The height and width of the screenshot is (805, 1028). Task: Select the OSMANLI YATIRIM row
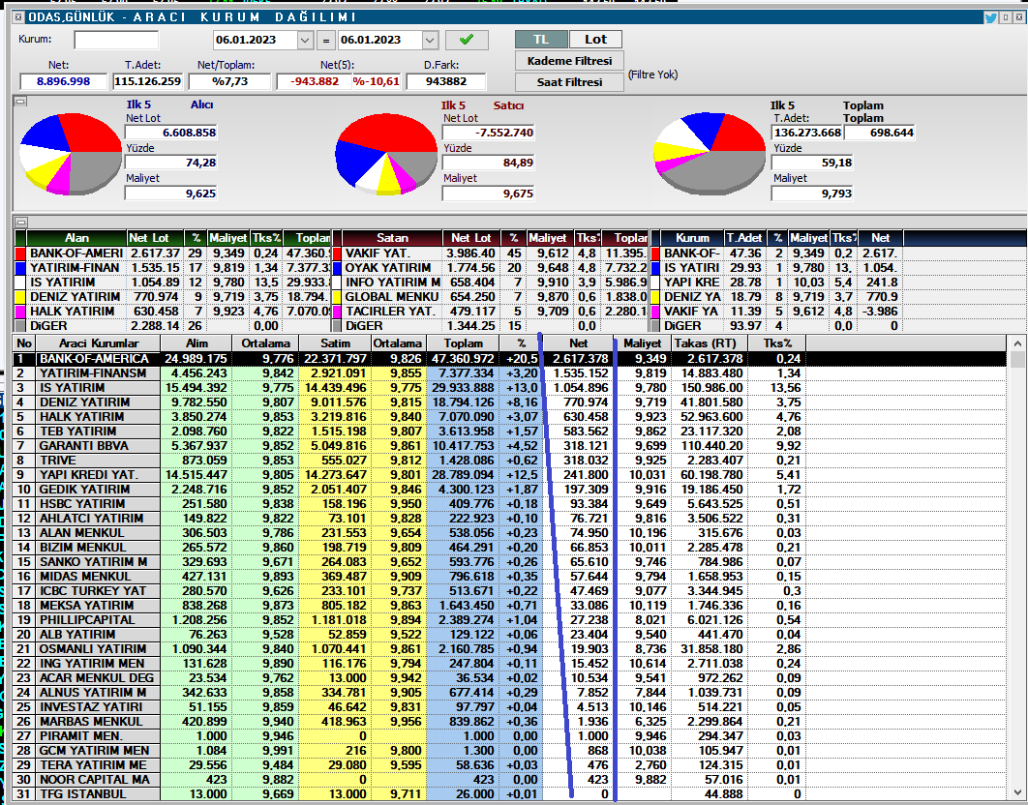click(509, 648)
